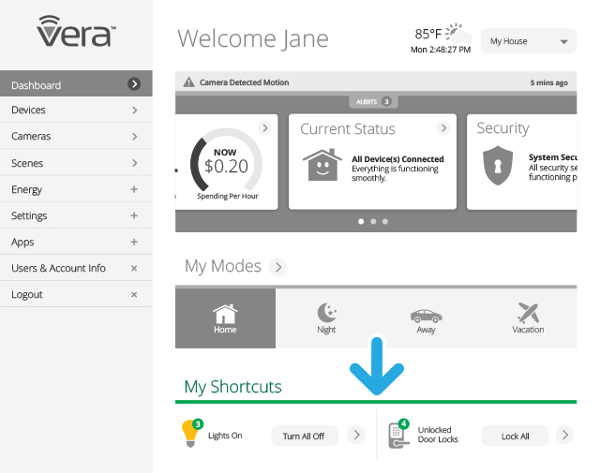Open Devices in the sidebar

[x=75, y=110]
